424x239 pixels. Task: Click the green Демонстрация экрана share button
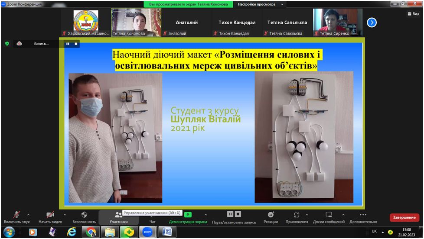188,217
